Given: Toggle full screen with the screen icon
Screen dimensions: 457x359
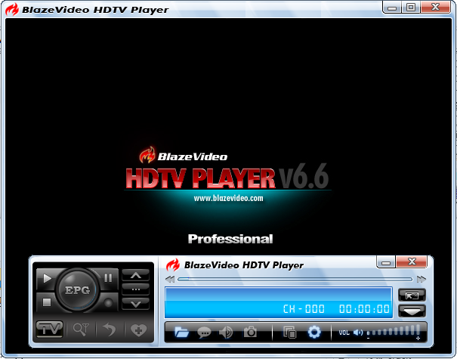Looking at the screenshot, I should [x=412, y=295].
